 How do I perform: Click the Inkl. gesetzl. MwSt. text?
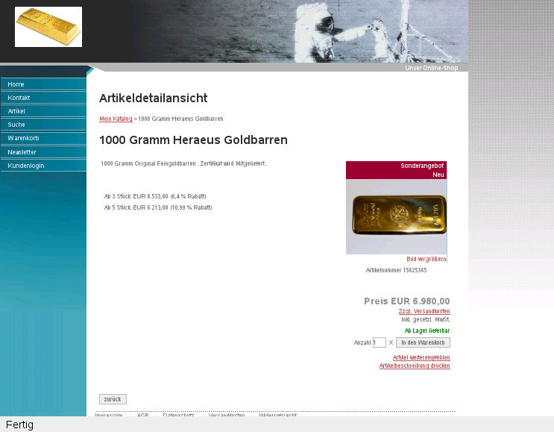click(426, 319)
